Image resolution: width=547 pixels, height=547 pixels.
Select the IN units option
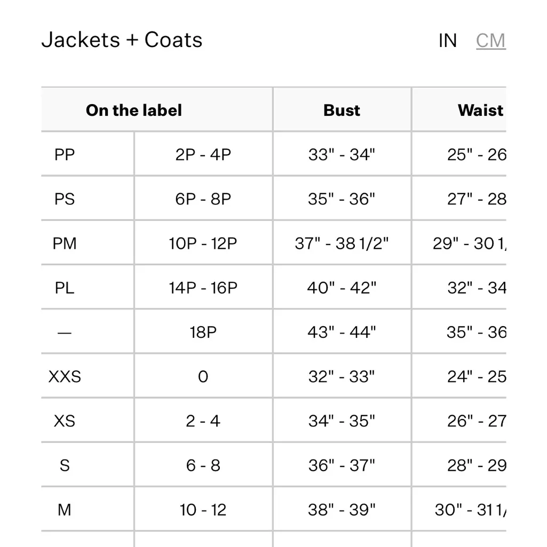click(x=448, y=40)
